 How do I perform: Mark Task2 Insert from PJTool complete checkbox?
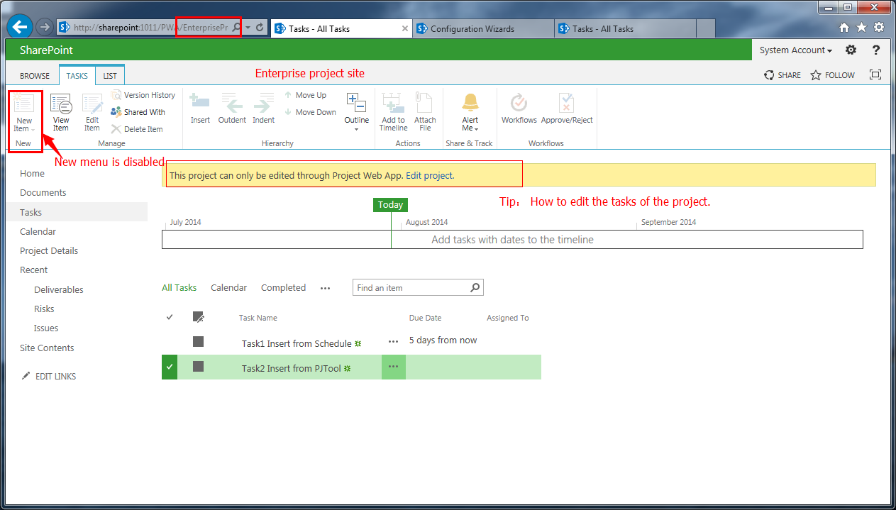[x=199, y=367]
